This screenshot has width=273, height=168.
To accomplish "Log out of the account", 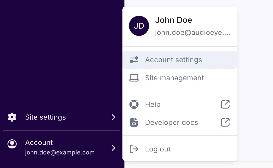I will pyautogui.click(x=158, y=149).
